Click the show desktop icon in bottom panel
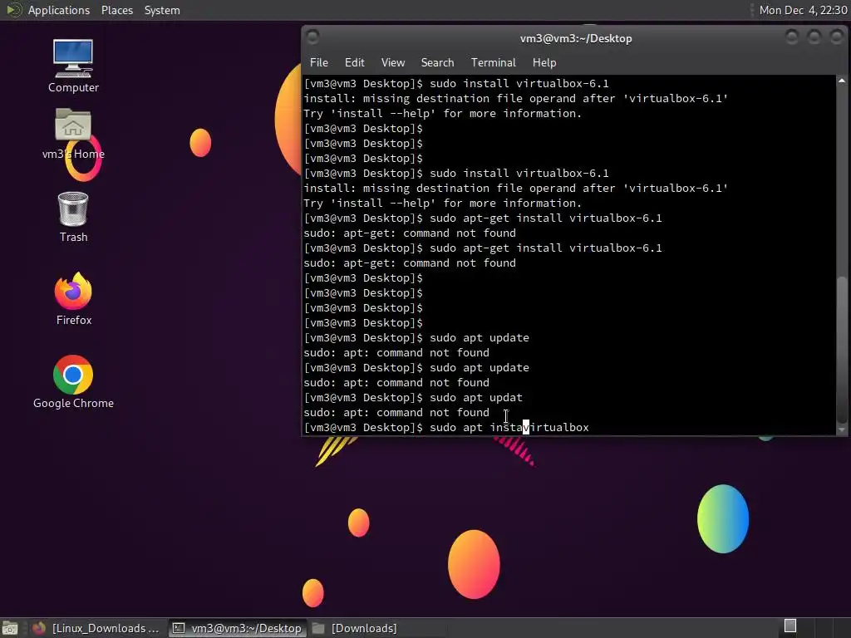Image resolution: width=851 pixels, height=638 pixels. point(10,628)
